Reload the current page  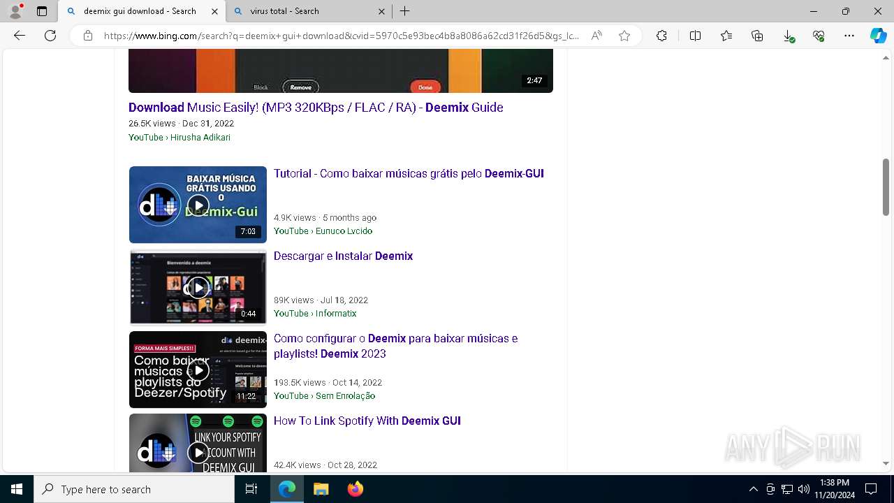coord(50,36)
